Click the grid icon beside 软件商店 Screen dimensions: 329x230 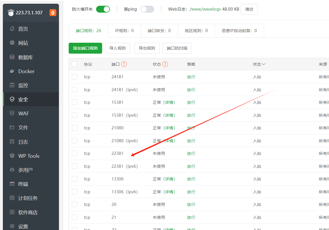coord(12,212)
